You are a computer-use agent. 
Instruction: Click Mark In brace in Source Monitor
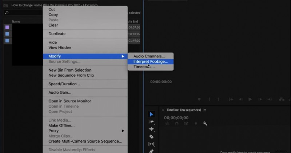point(210,99)
